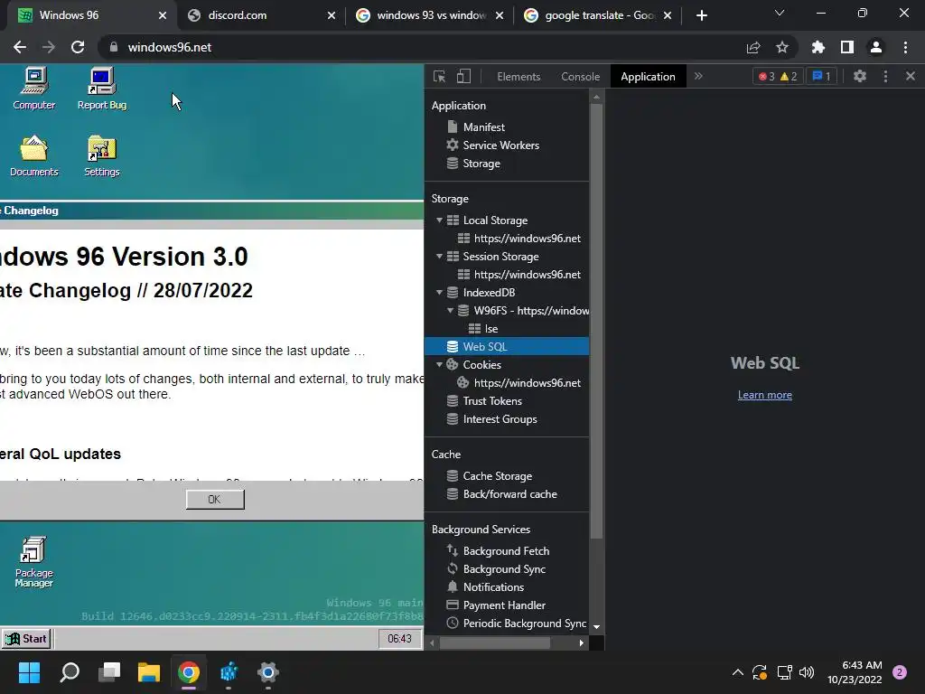Click the Learn more Web SQL link

point(764,395)
